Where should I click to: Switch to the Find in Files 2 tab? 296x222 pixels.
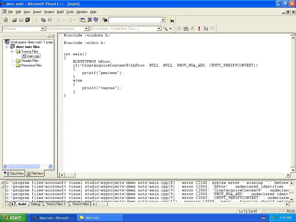tap(81, 204)
